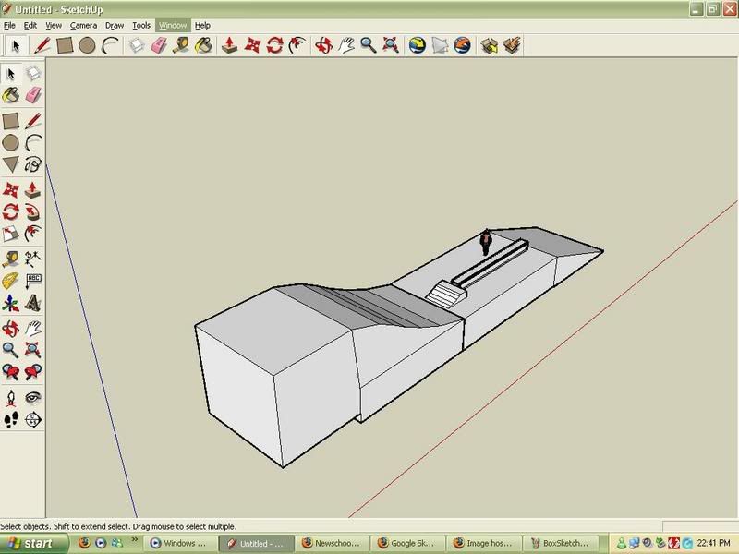Activate the Walk tool footprints icon

point(10,420)
